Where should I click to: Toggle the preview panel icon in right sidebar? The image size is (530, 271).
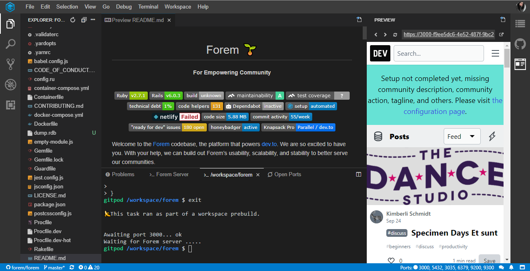[520, 64]
